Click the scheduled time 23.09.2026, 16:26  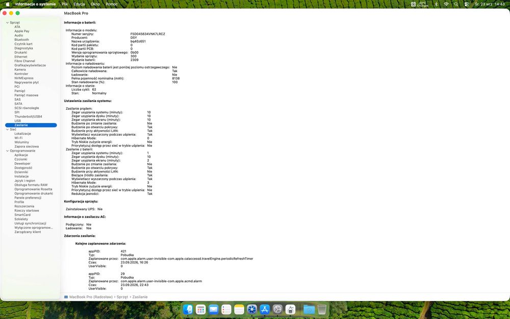click(x=134, y=262)
